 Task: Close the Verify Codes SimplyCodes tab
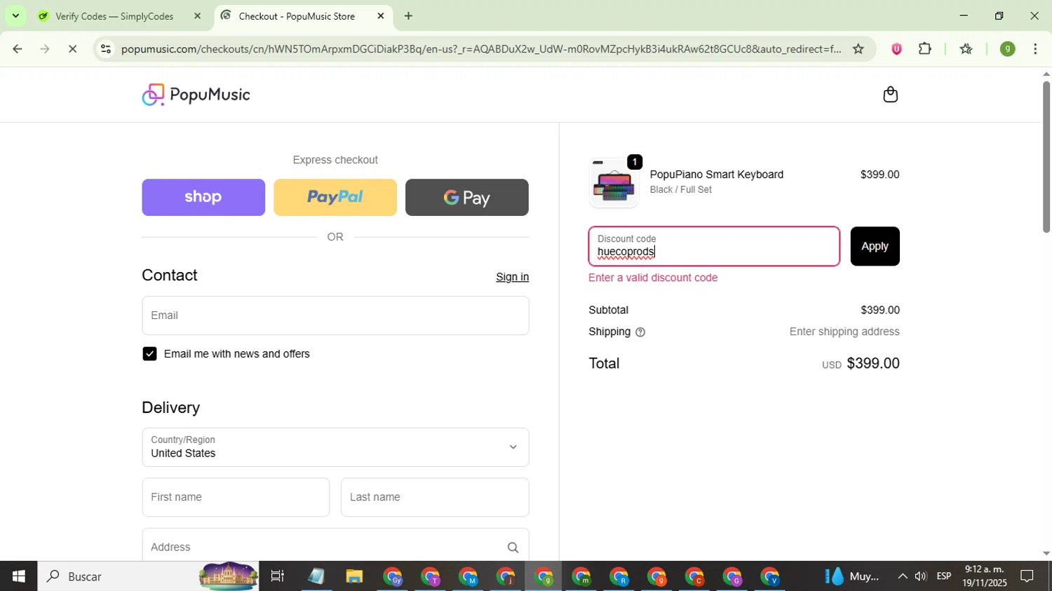197,16
